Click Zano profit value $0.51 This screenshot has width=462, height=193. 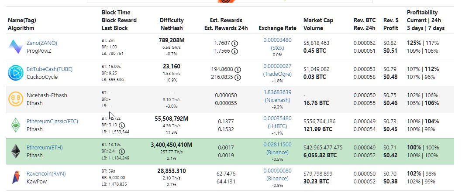tap(390, 51)
